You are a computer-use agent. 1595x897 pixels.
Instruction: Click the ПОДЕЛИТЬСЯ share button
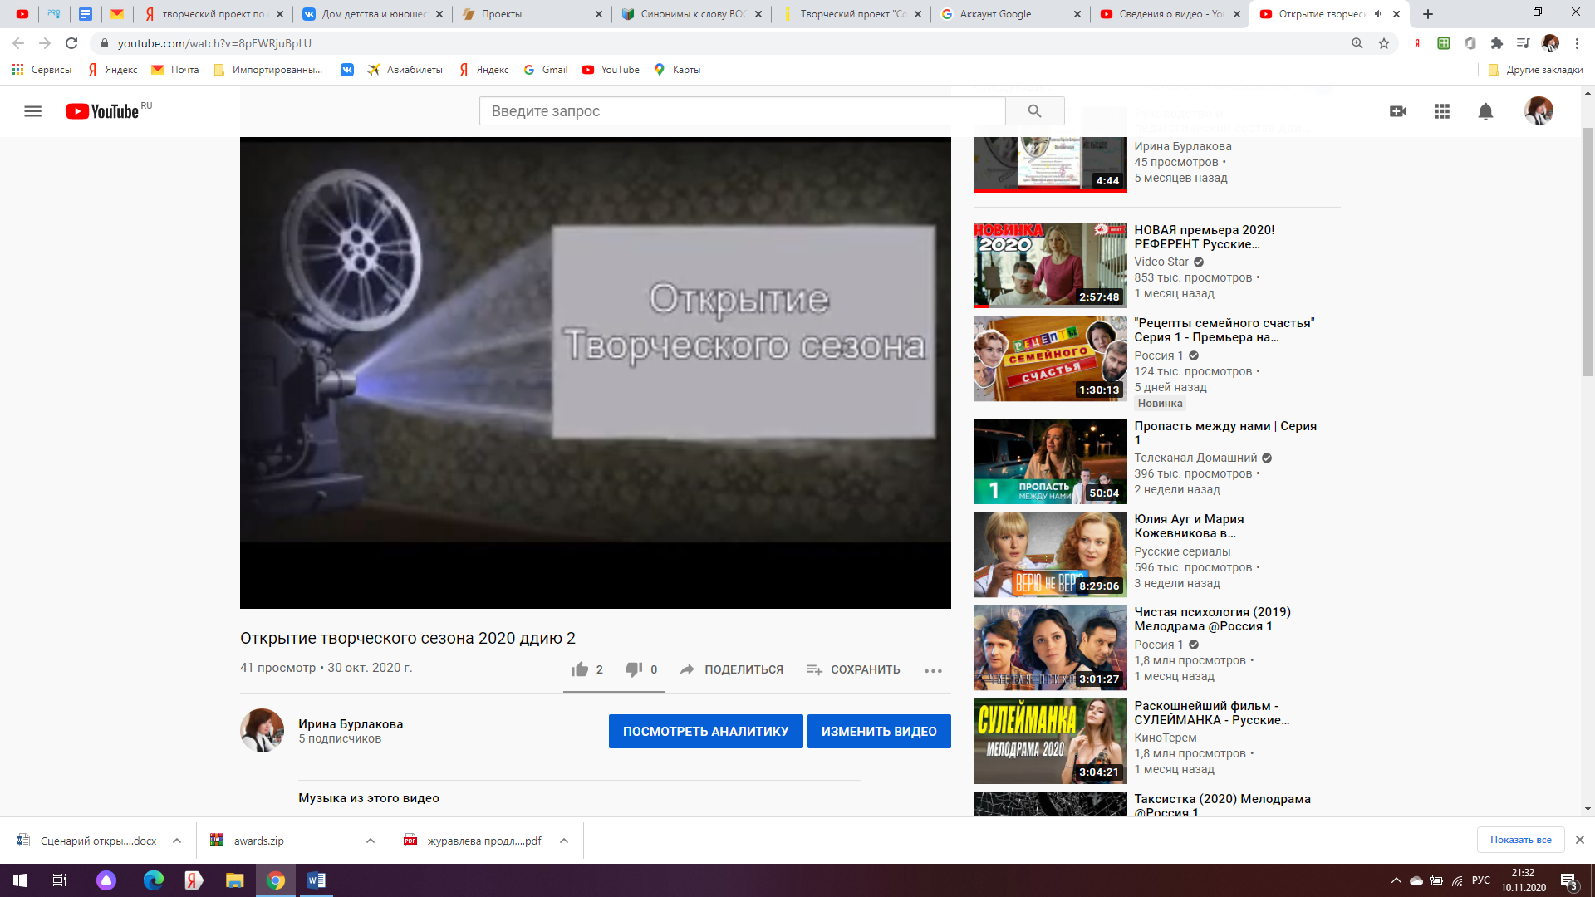[731, 669]
